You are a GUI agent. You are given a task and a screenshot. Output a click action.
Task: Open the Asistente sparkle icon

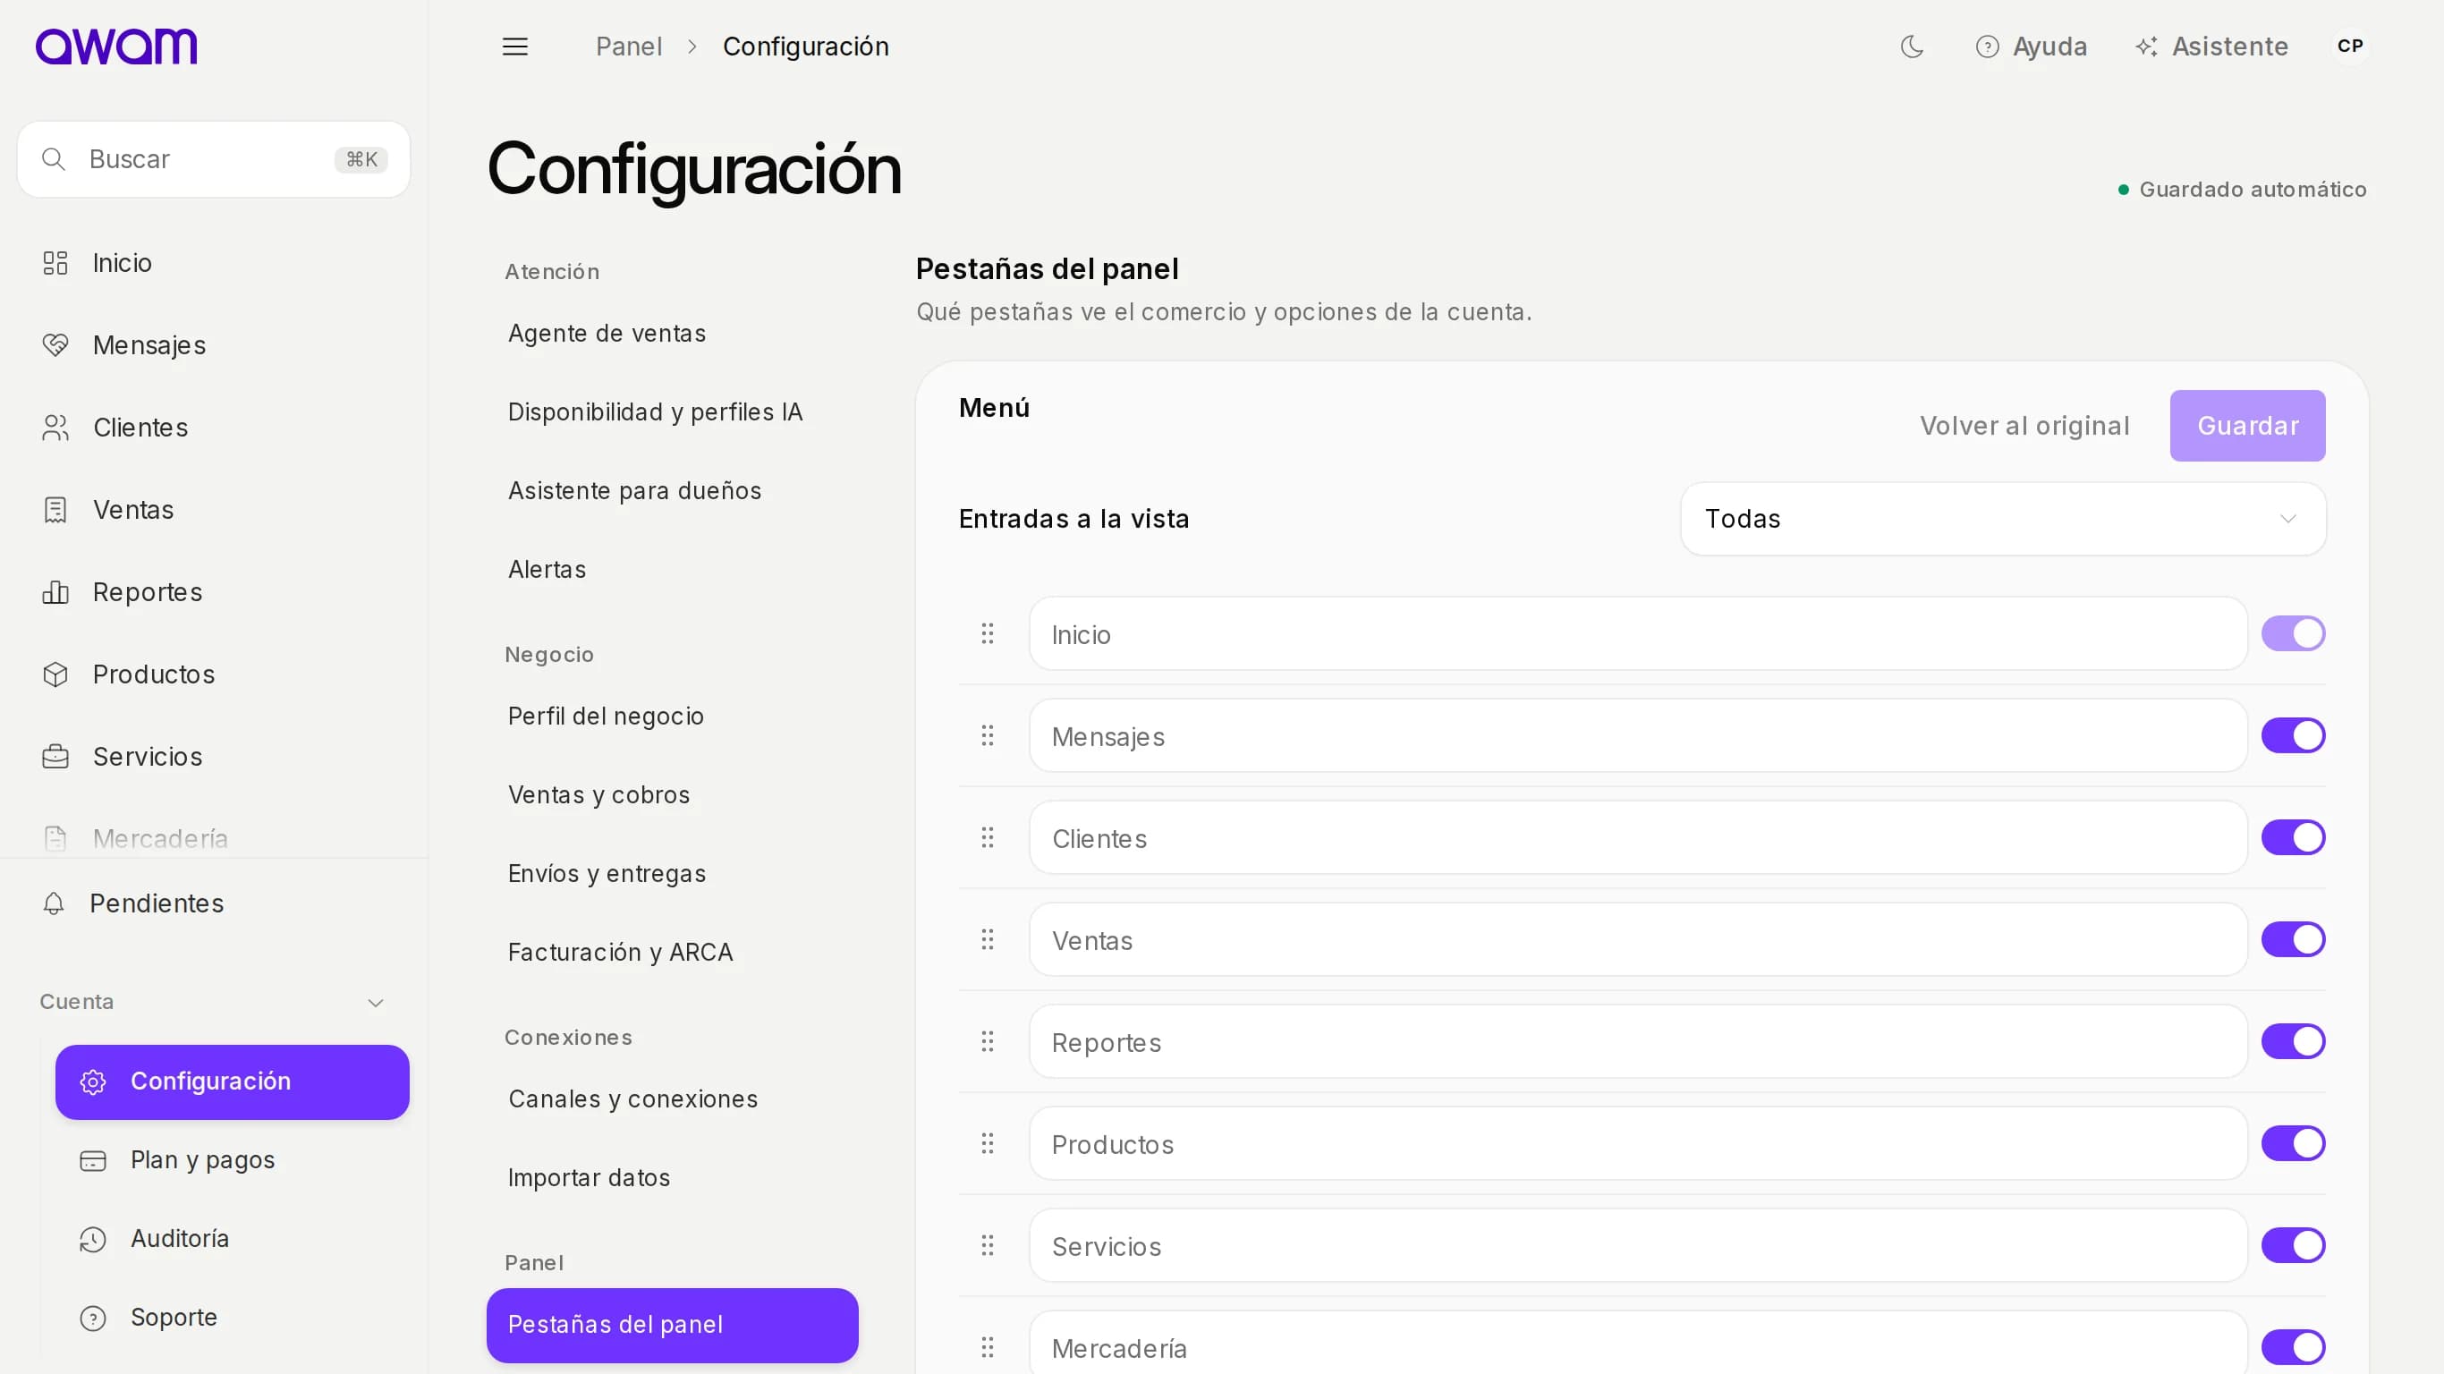tap(2146, 47)
